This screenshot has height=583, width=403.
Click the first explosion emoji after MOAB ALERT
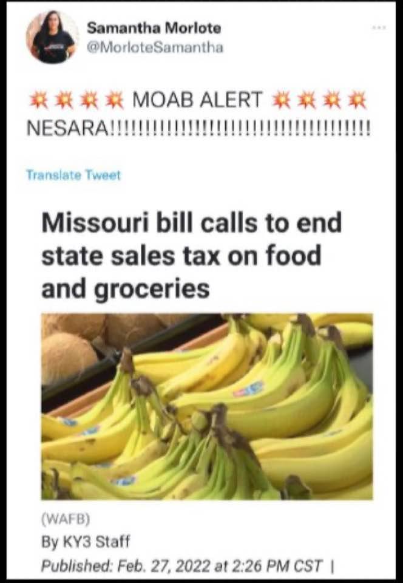coord(282,100)
